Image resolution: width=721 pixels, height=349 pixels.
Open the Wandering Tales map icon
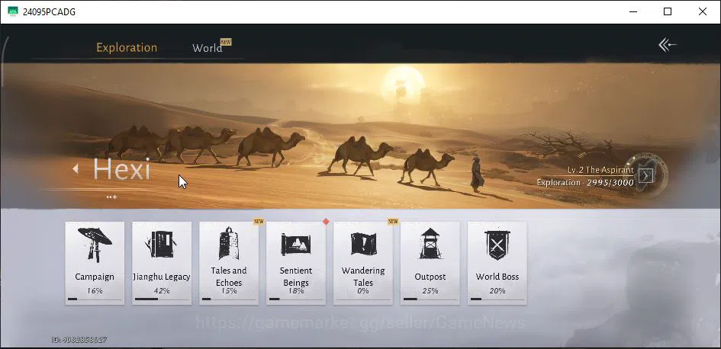coord(363,243)
